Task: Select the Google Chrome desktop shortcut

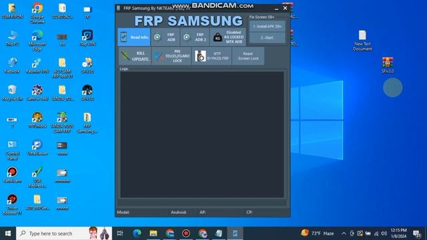Action: (x=37, y=13)
